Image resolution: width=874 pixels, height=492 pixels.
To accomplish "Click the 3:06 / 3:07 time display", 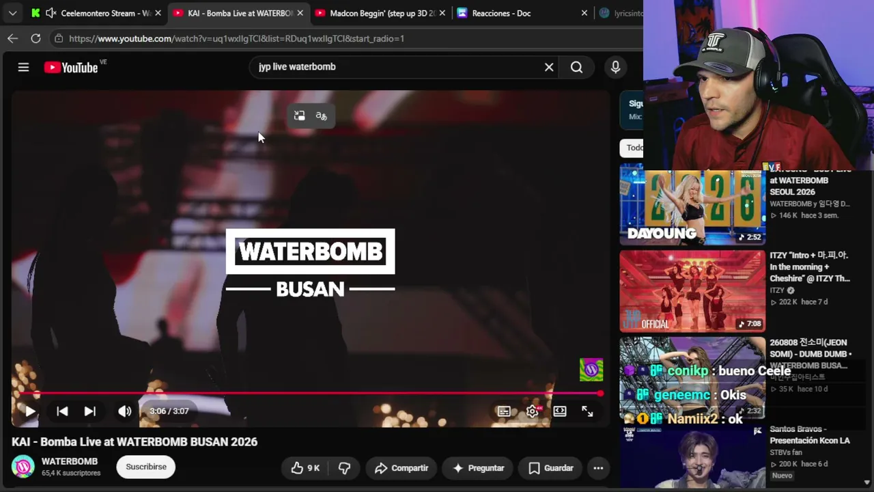I will [169, 411].
